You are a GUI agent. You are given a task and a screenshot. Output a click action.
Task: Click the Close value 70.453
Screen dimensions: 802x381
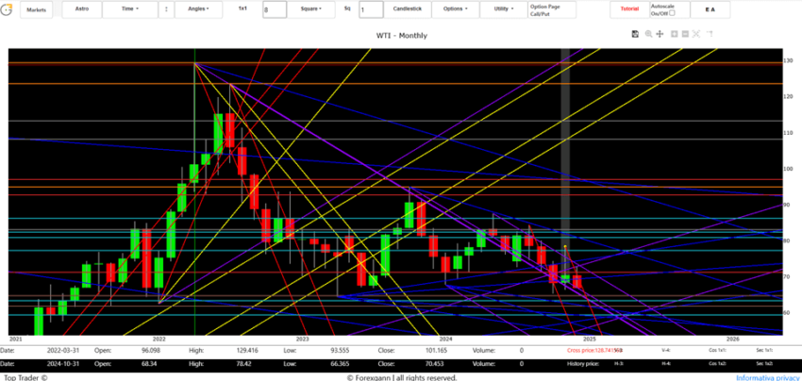point(435,364)
